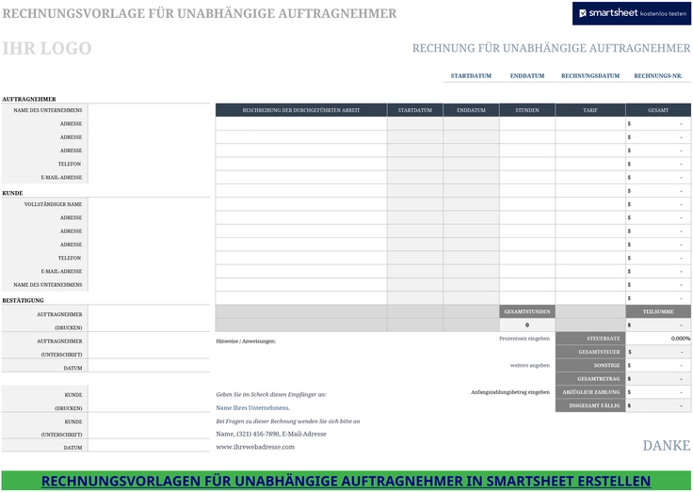
Task: Click the VOLLSTÄNDIGER NAME label
Action: point(53,204)
